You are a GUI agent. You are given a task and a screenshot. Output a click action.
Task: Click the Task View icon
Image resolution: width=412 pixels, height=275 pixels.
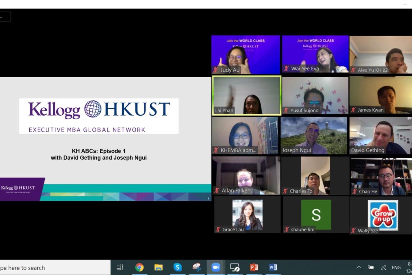point(120,268)
